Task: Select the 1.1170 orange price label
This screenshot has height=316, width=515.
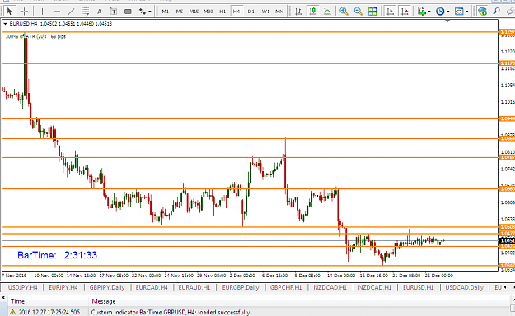Action: [x=507, y=63]
